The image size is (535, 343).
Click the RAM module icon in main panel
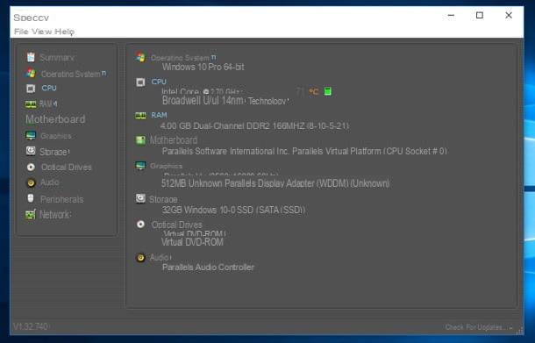140,116
